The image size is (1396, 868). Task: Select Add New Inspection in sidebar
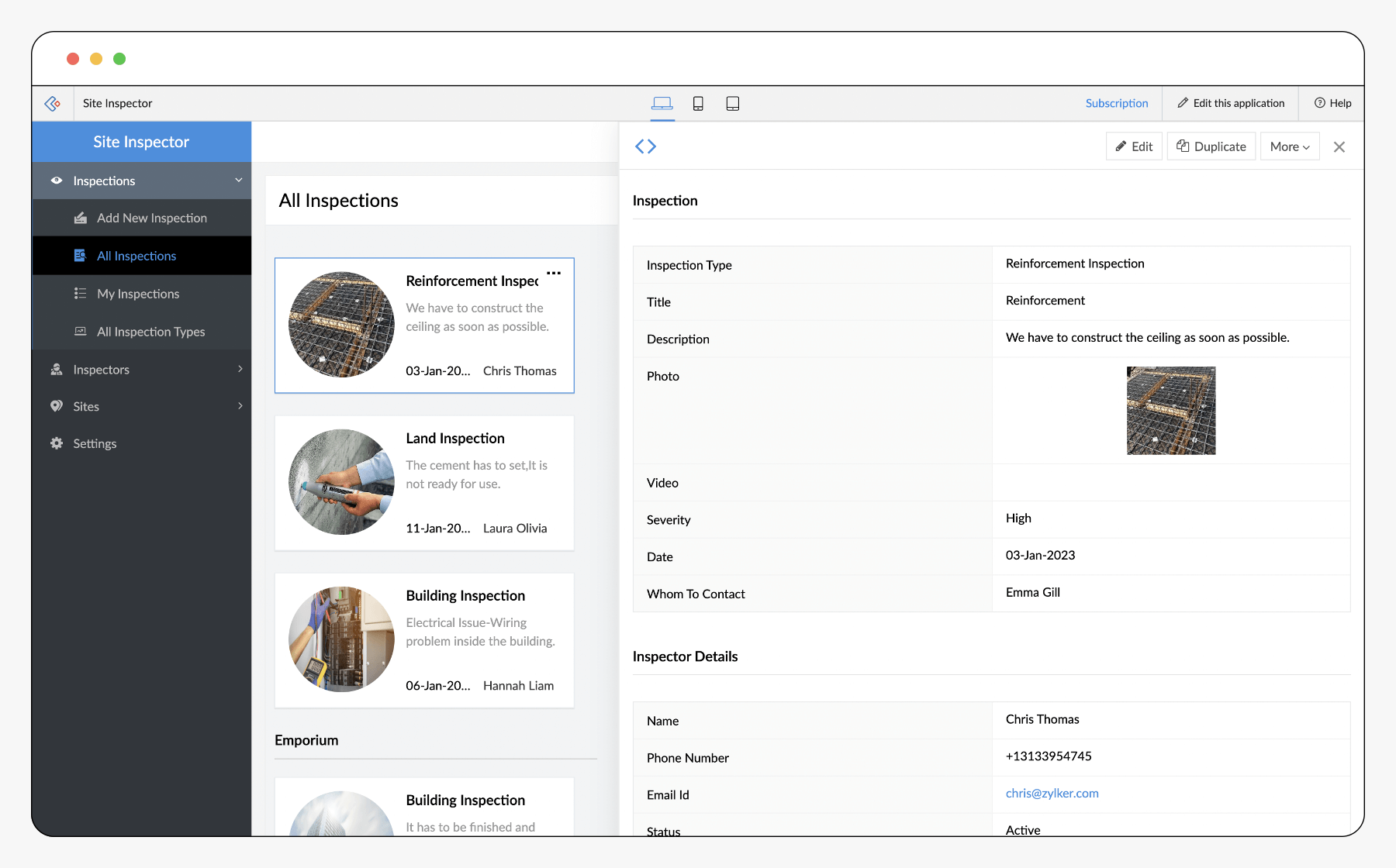coord(151,218)
